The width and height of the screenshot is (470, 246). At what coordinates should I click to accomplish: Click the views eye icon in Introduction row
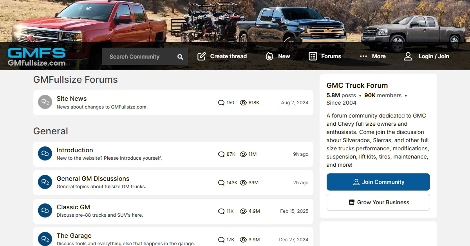[243, 154]
